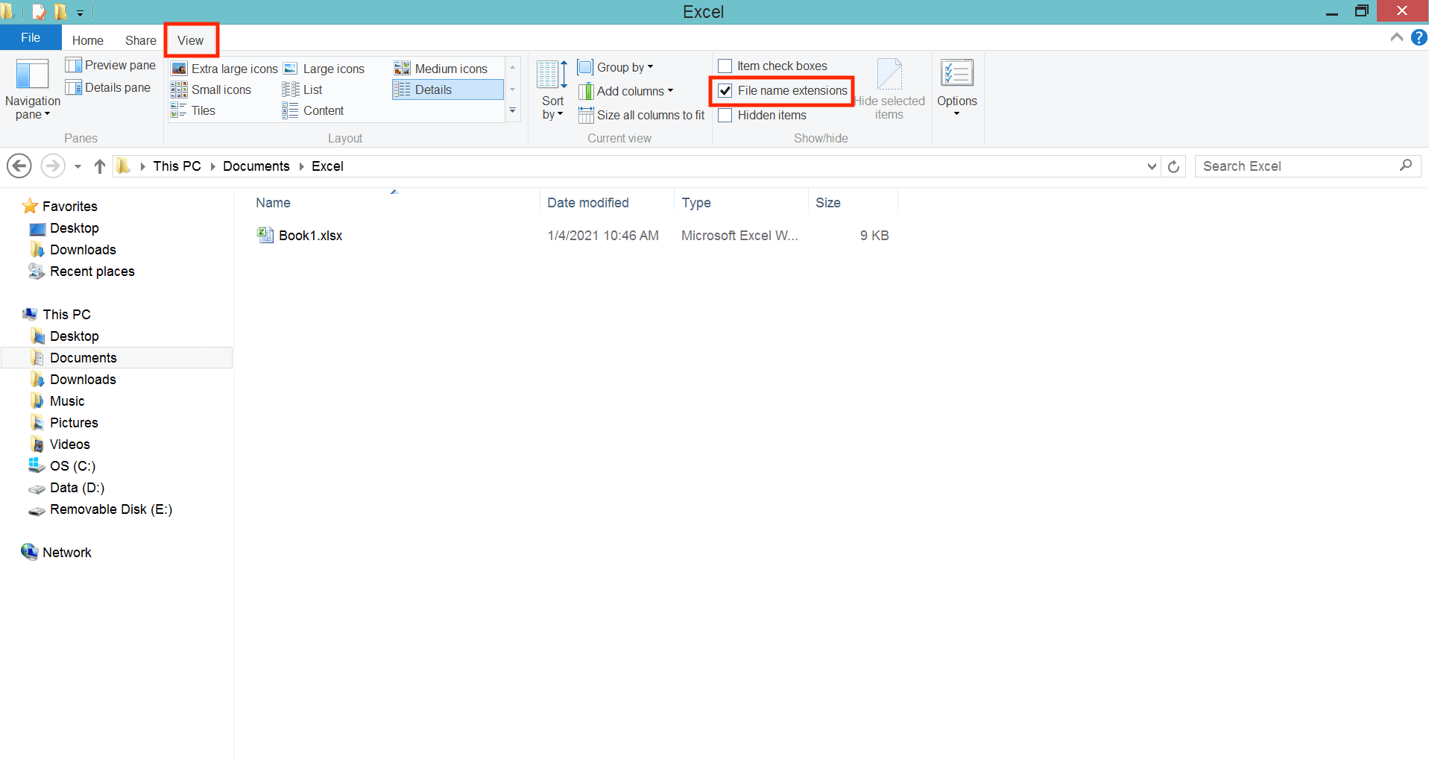Switch layout to Medium icons
The image size is (1429, 760).
[441, 69]
